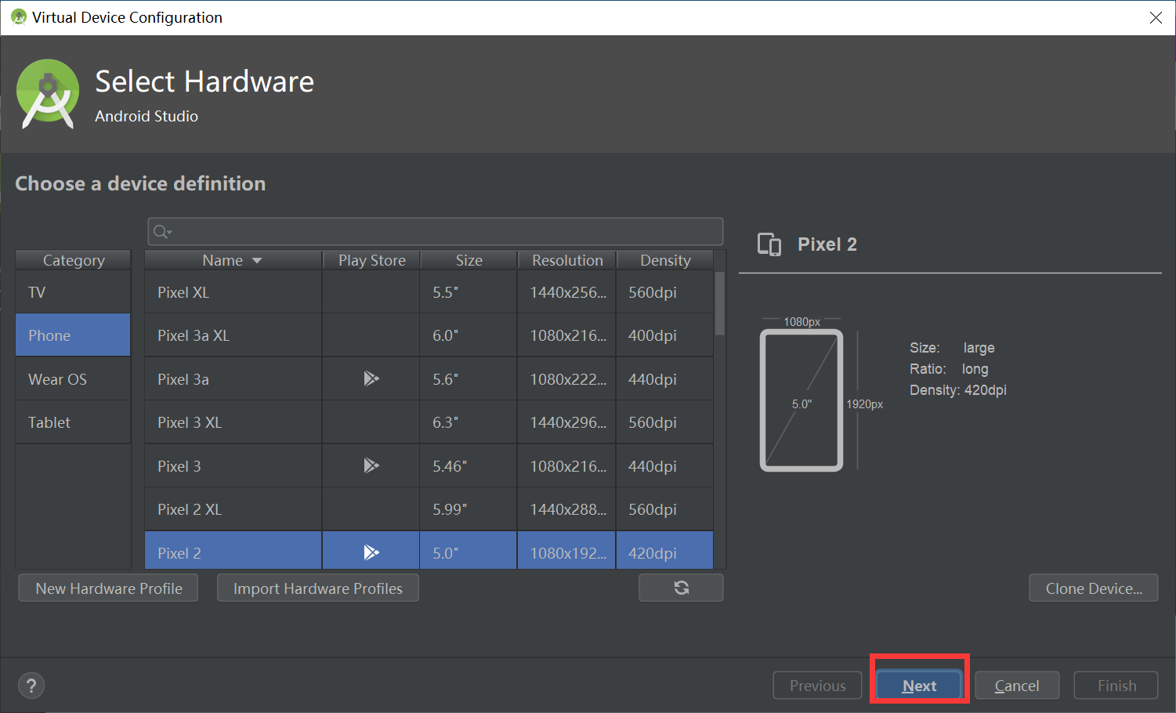The image size is (1176, 713).
Task: Sort by the Density column header
Action: pos(665,260)
